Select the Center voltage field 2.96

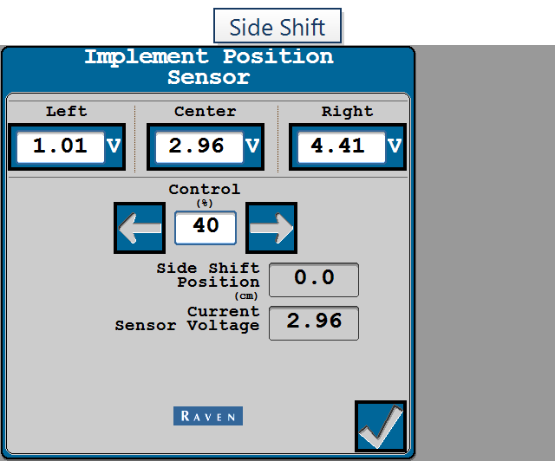click(x=199, y=147)
